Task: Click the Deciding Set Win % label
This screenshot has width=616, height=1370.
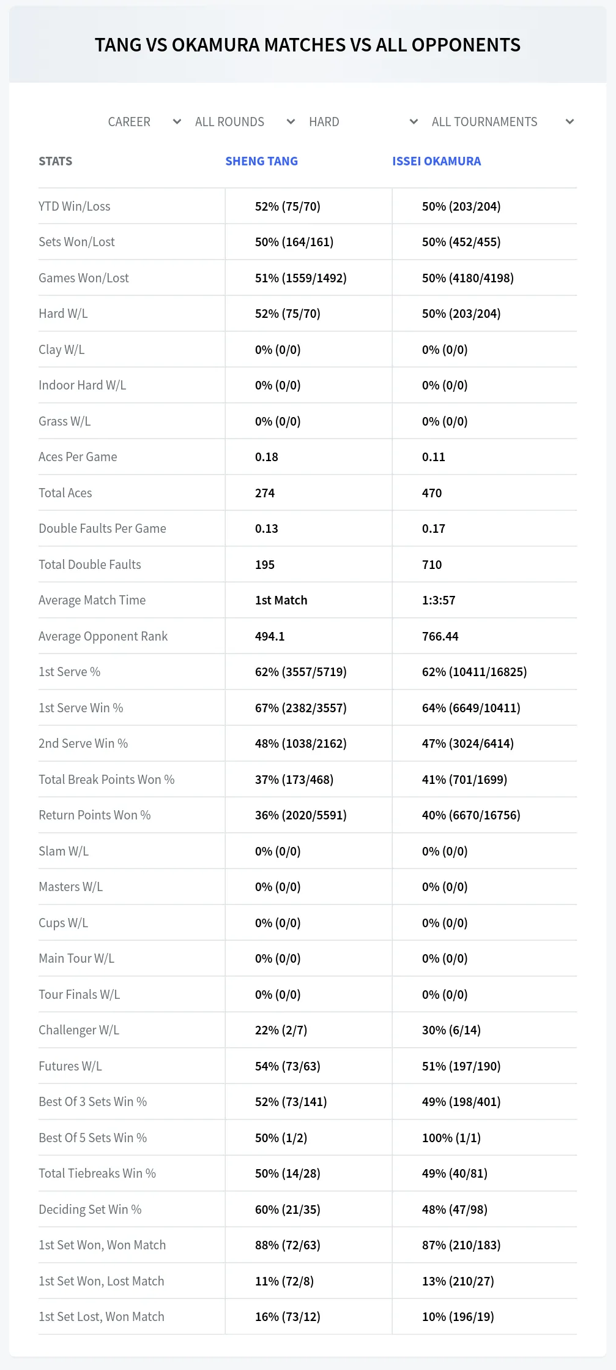Action: pyautogui.click(x=90, y=1210)
